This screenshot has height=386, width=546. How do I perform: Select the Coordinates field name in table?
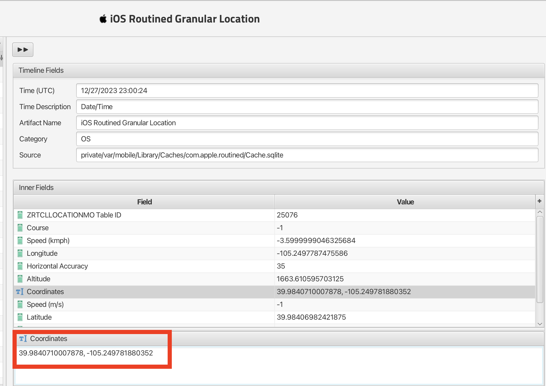pyautogui.click(x=45, y=292)
